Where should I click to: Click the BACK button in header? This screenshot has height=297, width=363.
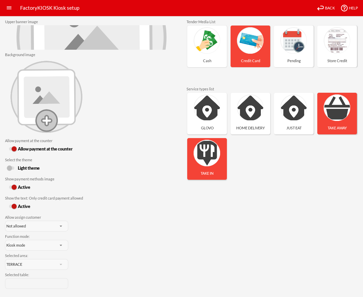(x=326, y=8)
